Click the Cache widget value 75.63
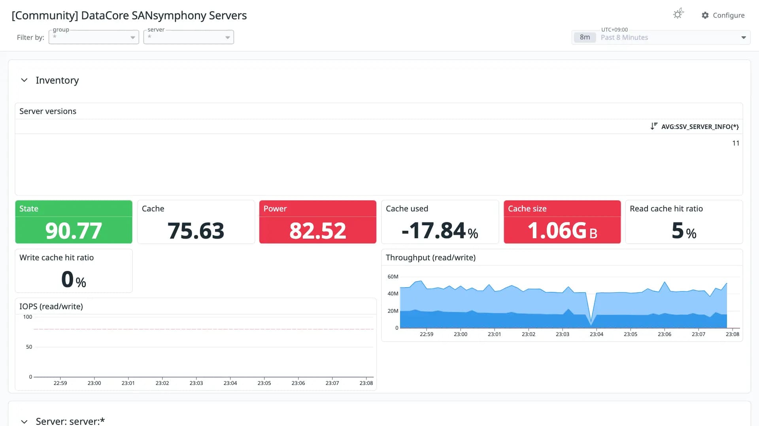 click(196, 230)
